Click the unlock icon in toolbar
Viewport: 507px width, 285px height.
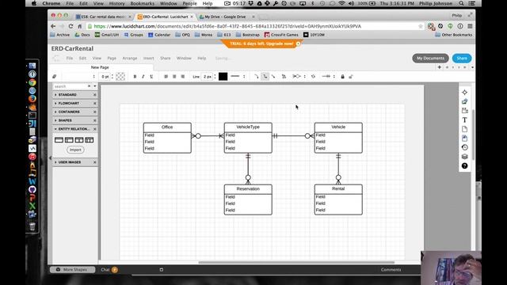(x=351, y=77)
